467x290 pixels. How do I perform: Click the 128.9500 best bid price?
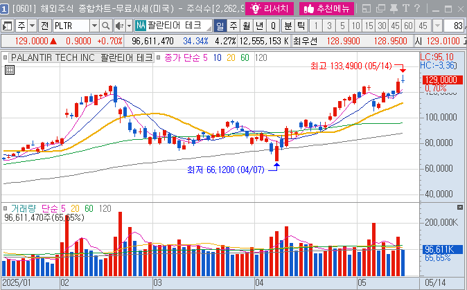point(390,41)
